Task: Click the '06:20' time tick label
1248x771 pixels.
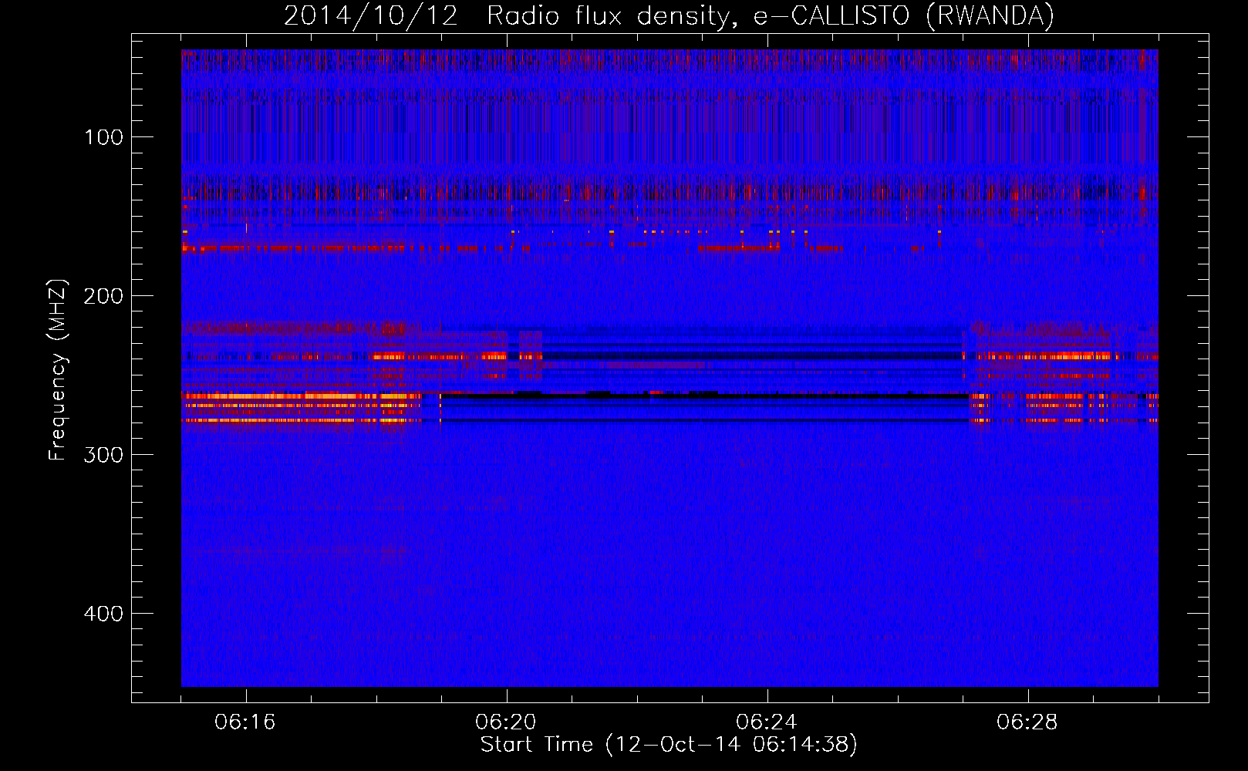Action: (x=506, y=722)
